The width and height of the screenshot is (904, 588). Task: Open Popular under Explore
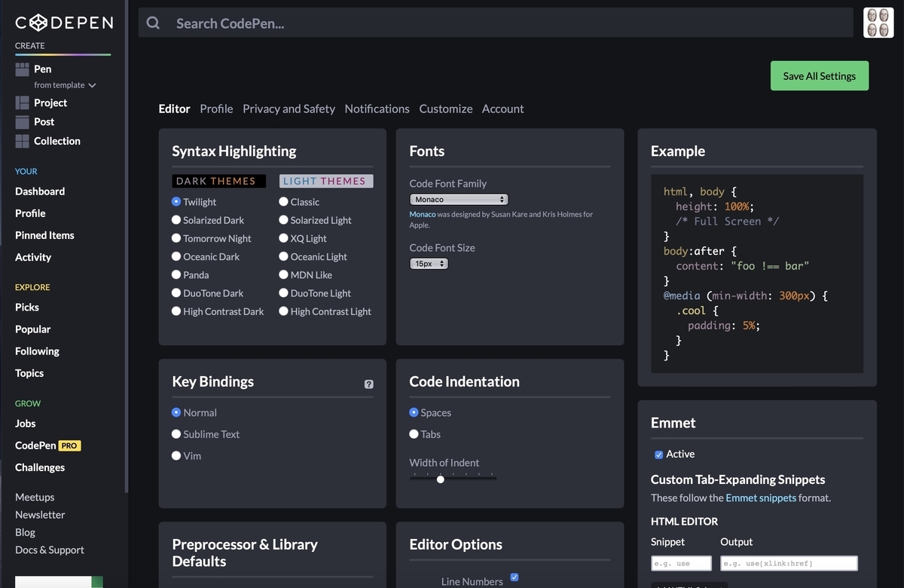point(33,329)
